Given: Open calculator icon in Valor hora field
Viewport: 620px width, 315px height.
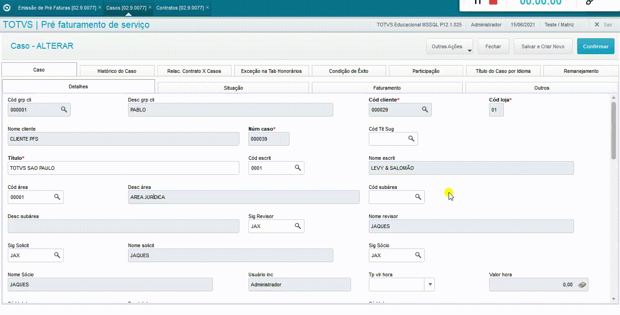Looking at the screenshot, I should [x=582, y=285].
